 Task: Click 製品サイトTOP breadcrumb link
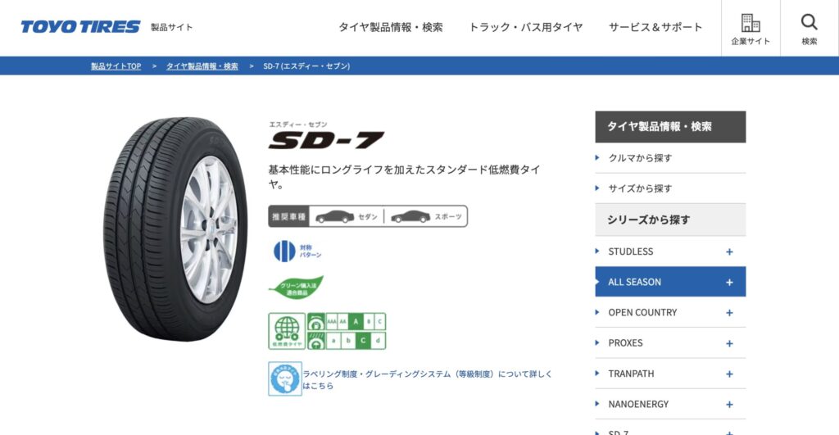click(116, 66)
